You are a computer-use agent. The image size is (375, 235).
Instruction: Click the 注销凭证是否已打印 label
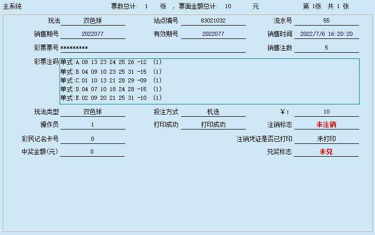(264, 139)
